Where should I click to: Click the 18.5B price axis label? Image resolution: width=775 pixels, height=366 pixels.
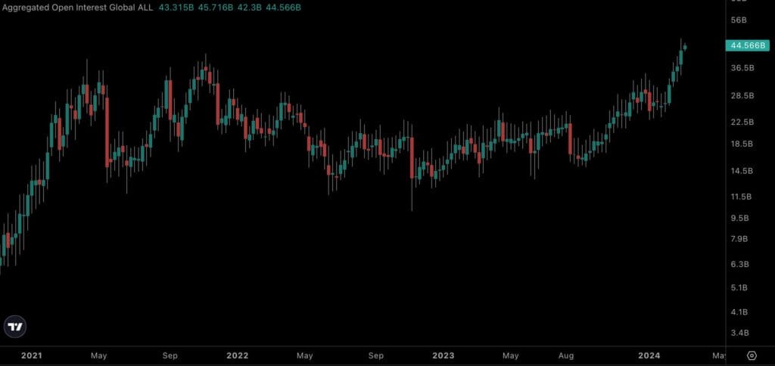click(x=742, y=144)
